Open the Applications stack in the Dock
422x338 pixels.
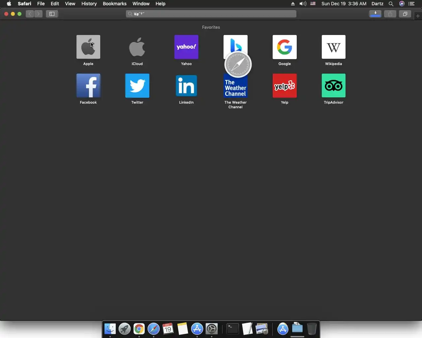click(x=283, y=329)
